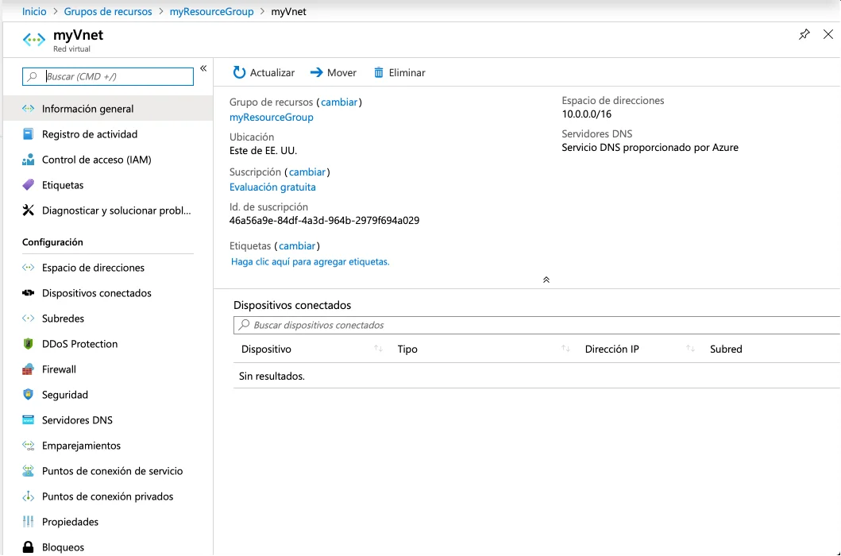Click the Etiquetas tag icon
Screen dimensions: 841x556
click(x=28, y=185)
